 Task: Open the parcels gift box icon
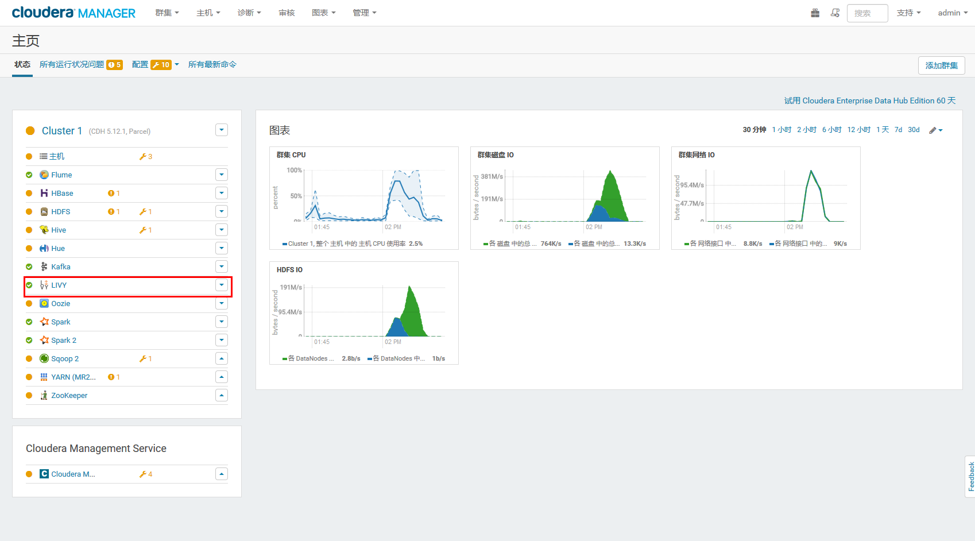coord(815,13)
